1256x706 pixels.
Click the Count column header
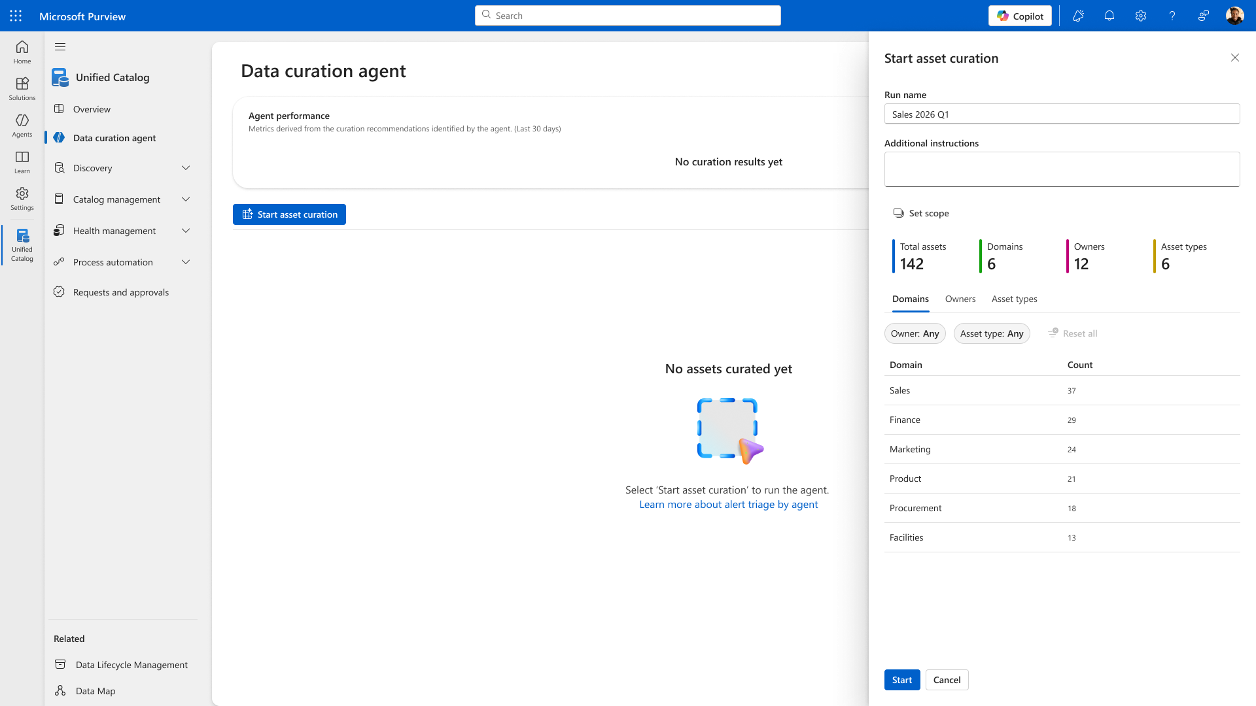[x=1080, y=365]
